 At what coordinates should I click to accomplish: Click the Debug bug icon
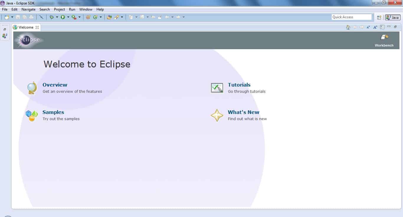tap(52, 17)
